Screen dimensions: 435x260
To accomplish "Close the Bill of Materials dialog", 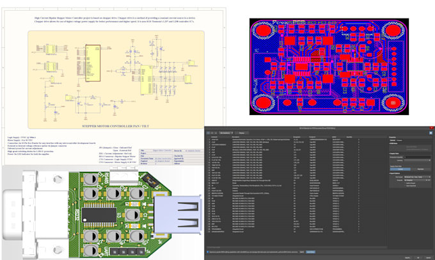I will (x=431, y=128).
